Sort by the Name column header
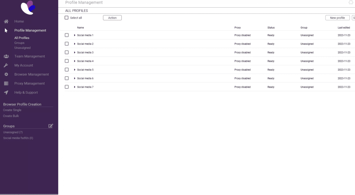The image size is (355, 195). click(x=80, y=28)
